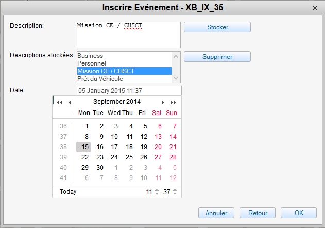The height and width of the screenshot is (228, 325).
Task: Click into the Date input field
Action: pyautogui.click(x=129, y=91)
